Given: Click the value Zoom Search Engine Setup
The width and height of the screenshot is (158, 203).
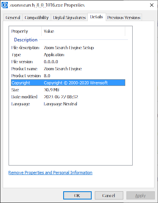Looking at the screenshot, I should click(x=69, y=48).
